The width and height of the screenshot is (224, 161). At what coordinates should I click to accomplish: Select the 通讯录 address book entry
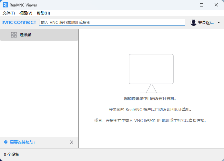[x=39, y=35]
